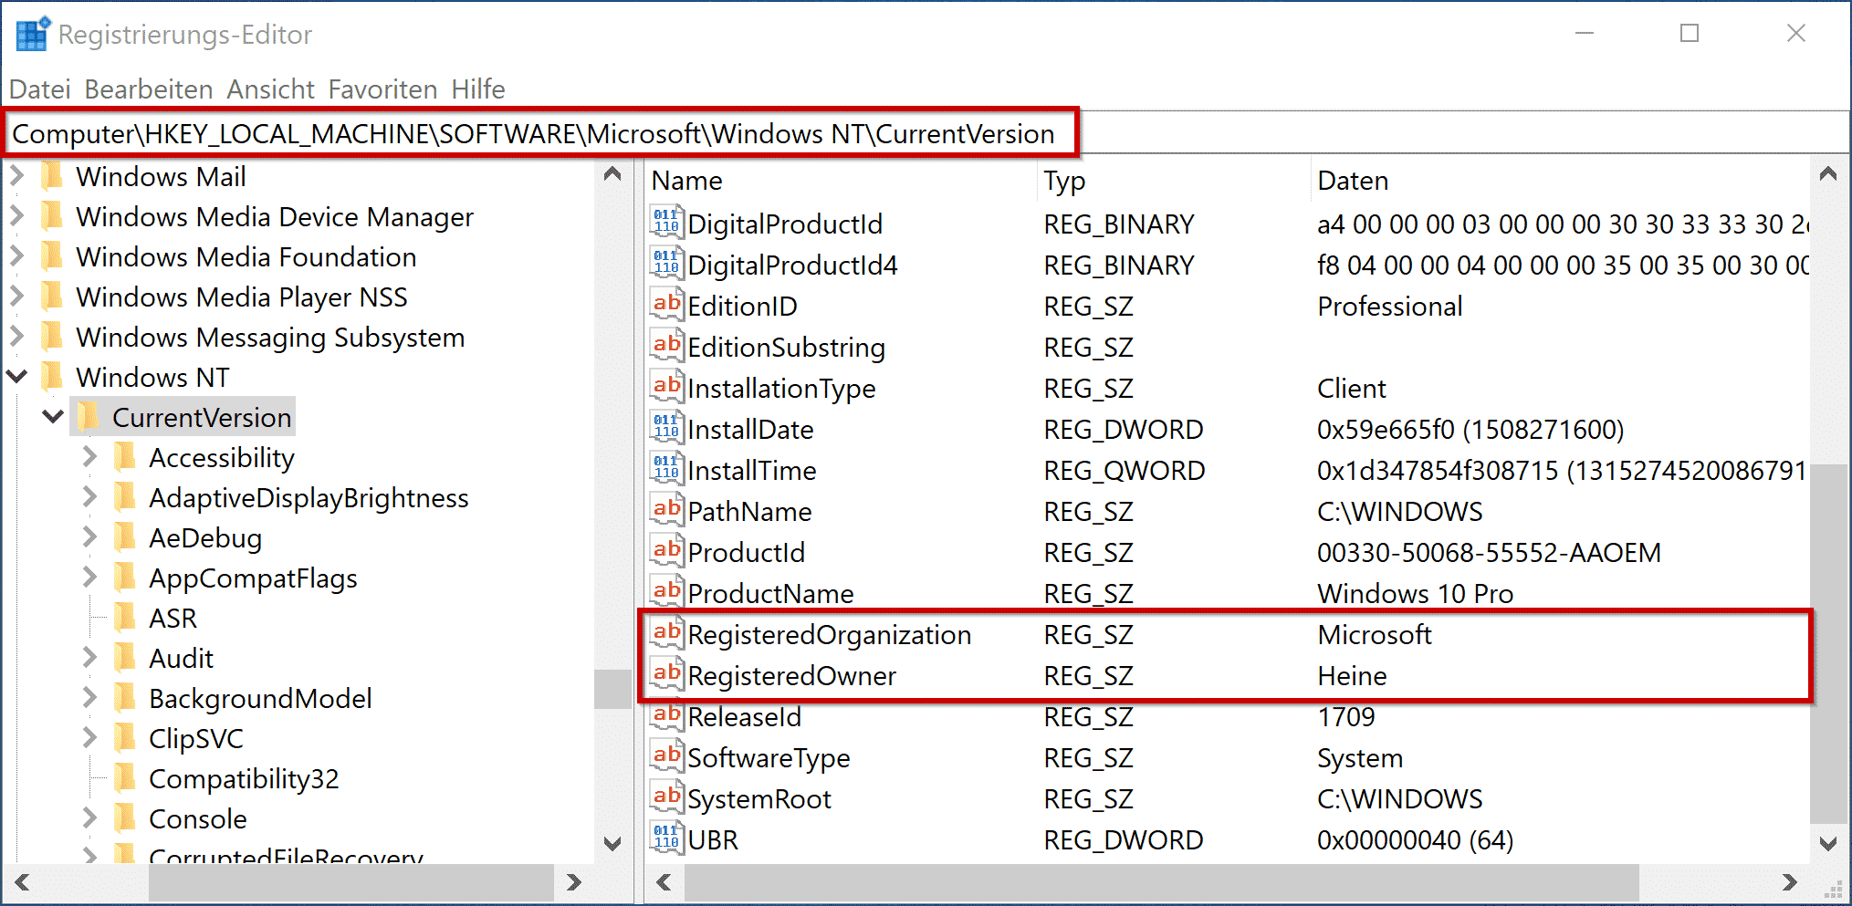Click the Typ column header
Image resolution: width=1852 pixels, height=906 pixels.
[x=1062, y=180]
